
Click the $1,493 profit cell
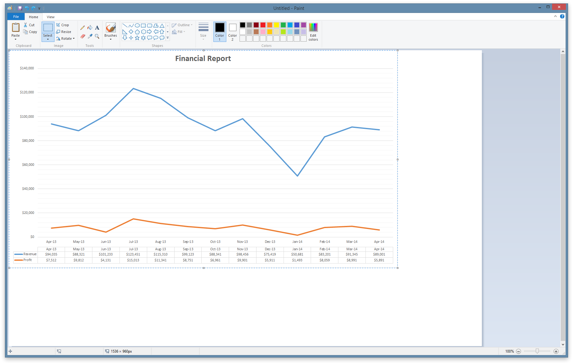pyautogui.click(x=297, y=260)
